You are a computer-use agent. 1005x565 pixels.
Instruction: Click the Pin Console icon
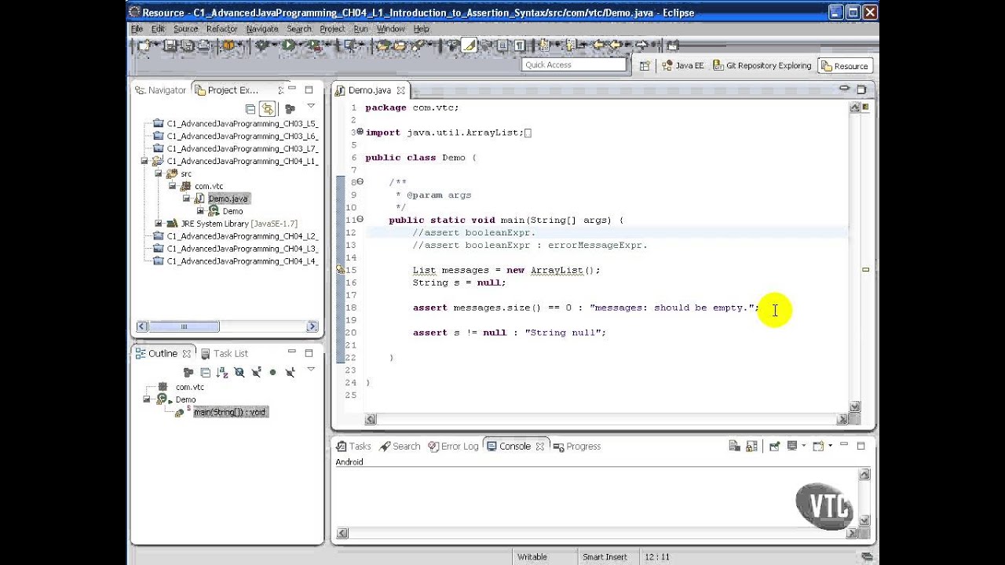click(x=774, y=447)
